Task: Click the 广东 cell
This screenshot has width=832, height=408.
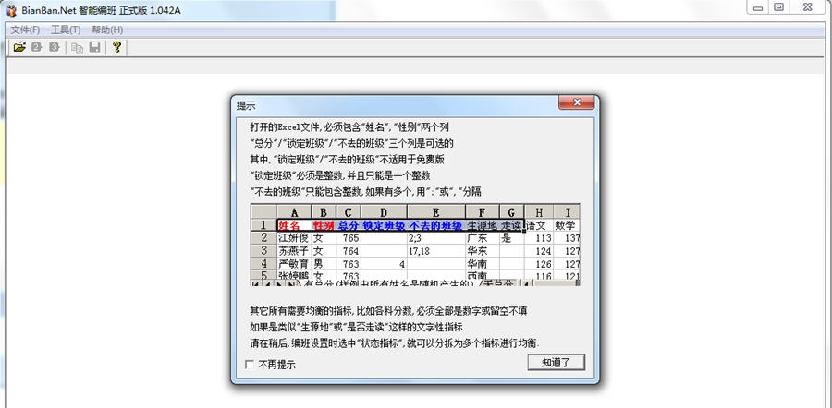Action: point(483,238)
